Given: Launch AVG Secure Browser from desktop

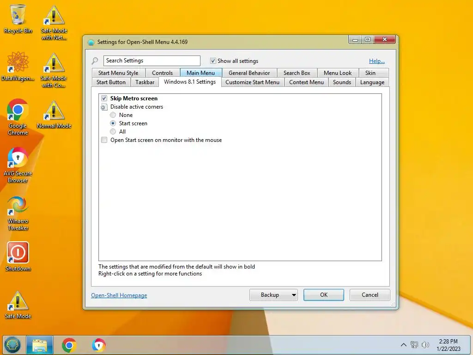Looking at the screenshot, I should [18, 165].
